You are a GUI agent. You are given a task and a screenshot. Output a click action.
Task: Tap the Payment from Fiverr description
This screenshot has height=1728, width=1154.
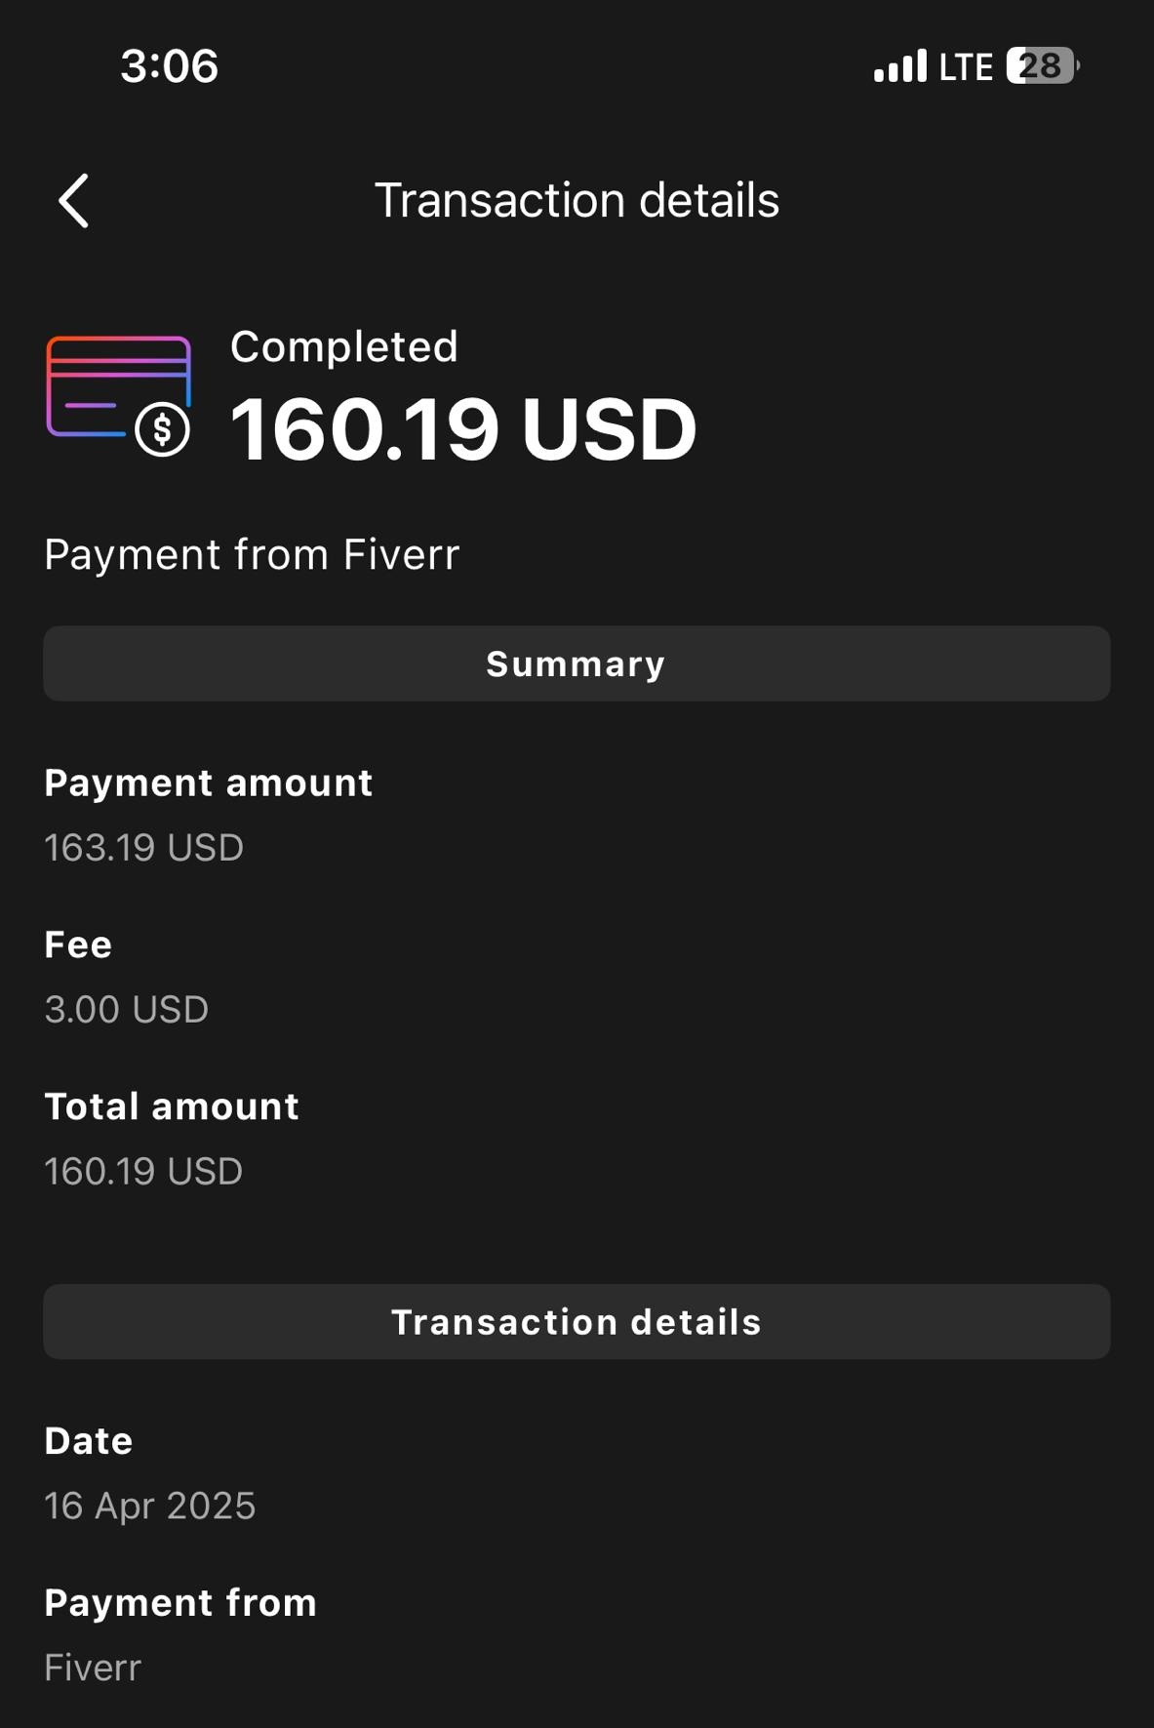point(252,555)
